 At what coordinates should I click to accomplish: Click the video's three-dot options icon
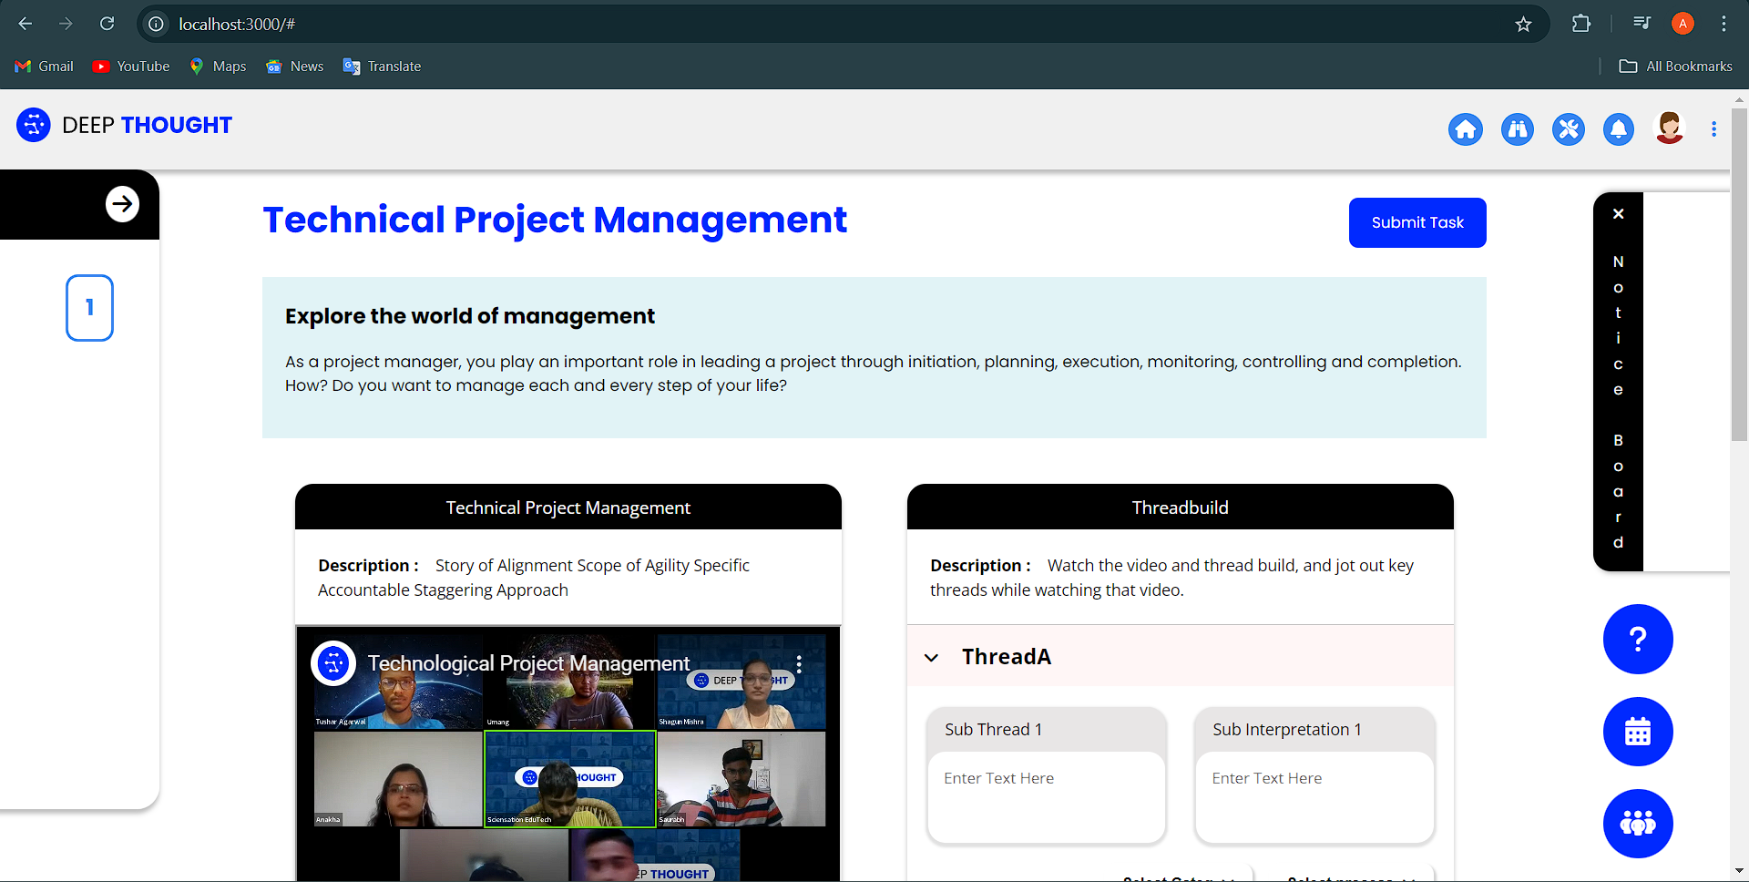point(799,663)
